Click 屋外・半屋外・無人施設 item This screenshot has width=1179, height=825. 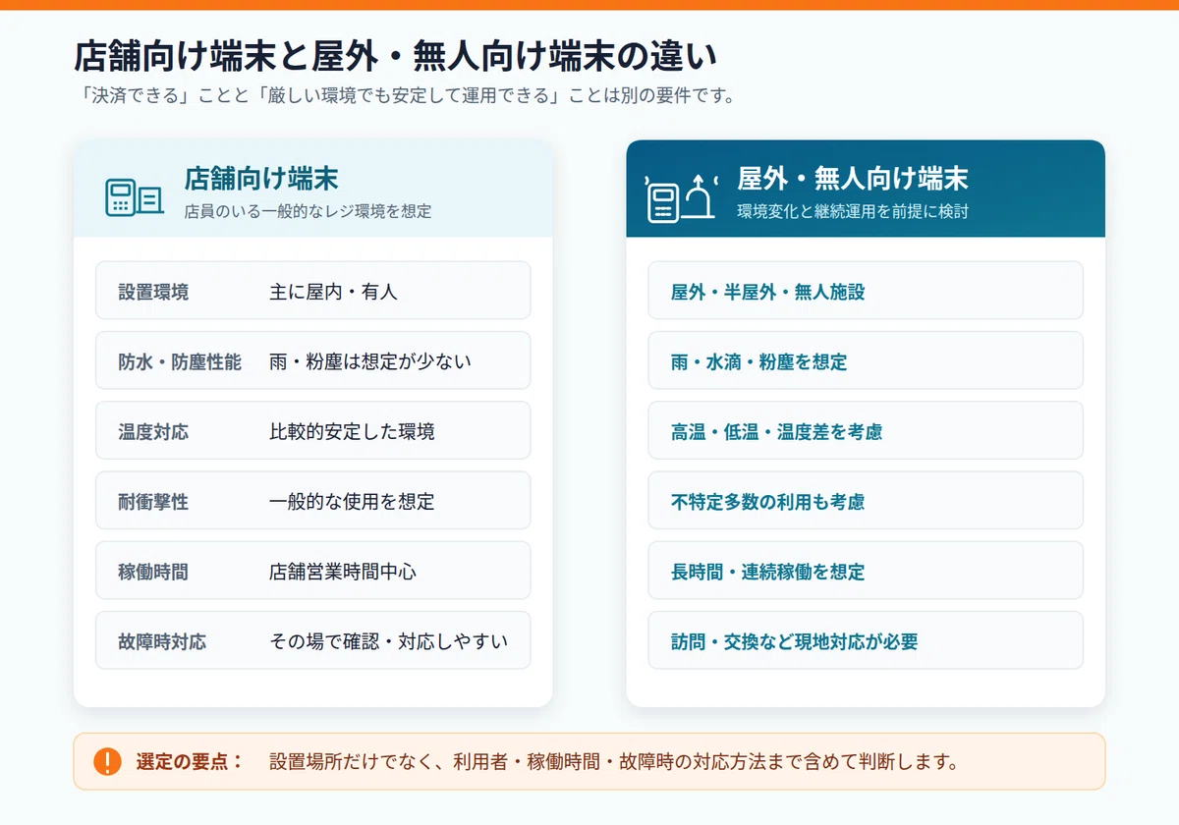coord(866,291)
